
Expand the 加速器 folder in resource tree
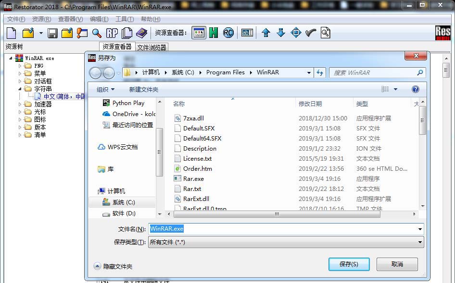pyautogui.click(x=20, y=104)
